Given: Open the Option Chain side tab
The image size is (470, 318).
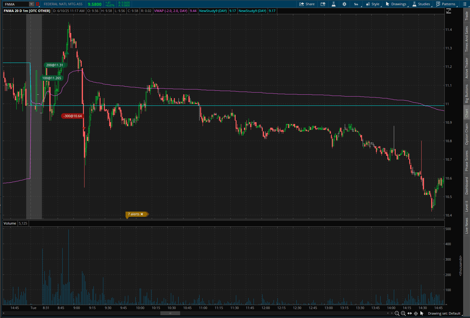Looking at the screenshot, I should click(467, 134).
